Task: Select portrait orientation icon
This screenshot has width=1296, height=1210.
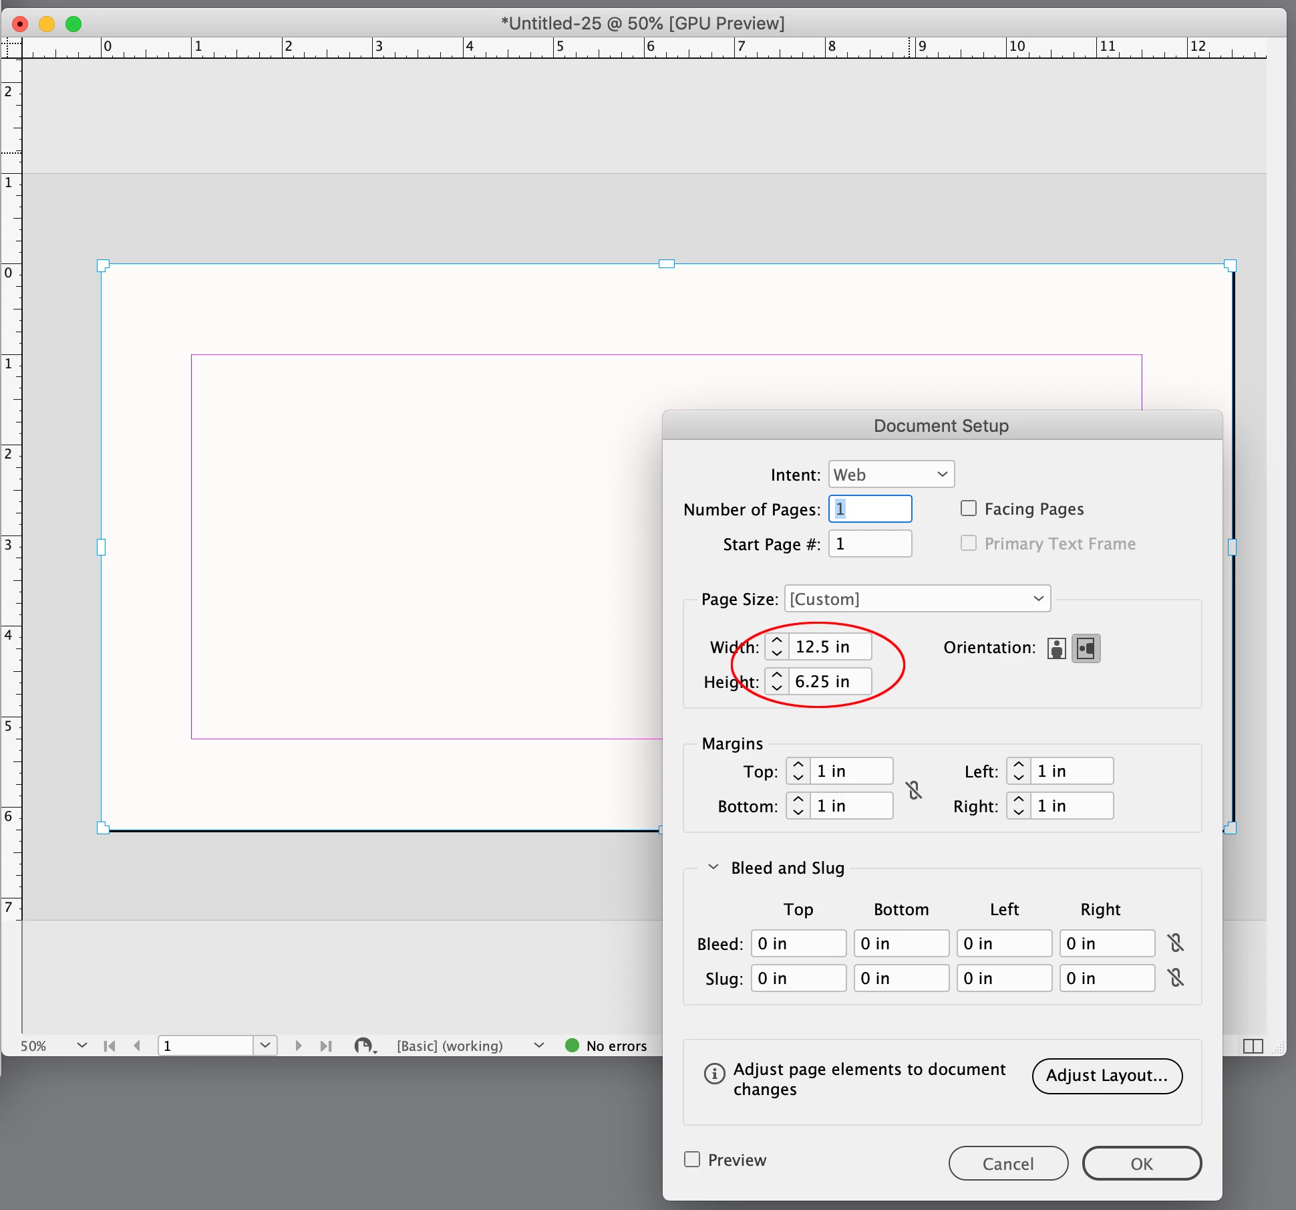Action: [x=1056, y=648]
